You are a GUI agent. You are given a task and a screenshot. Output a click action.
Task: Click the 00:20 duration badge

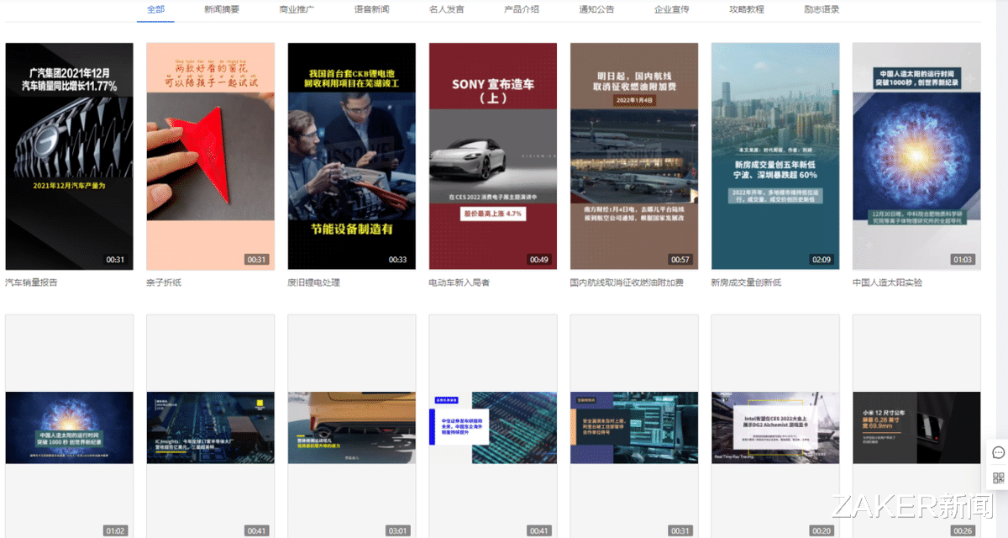tap(821, 530)
